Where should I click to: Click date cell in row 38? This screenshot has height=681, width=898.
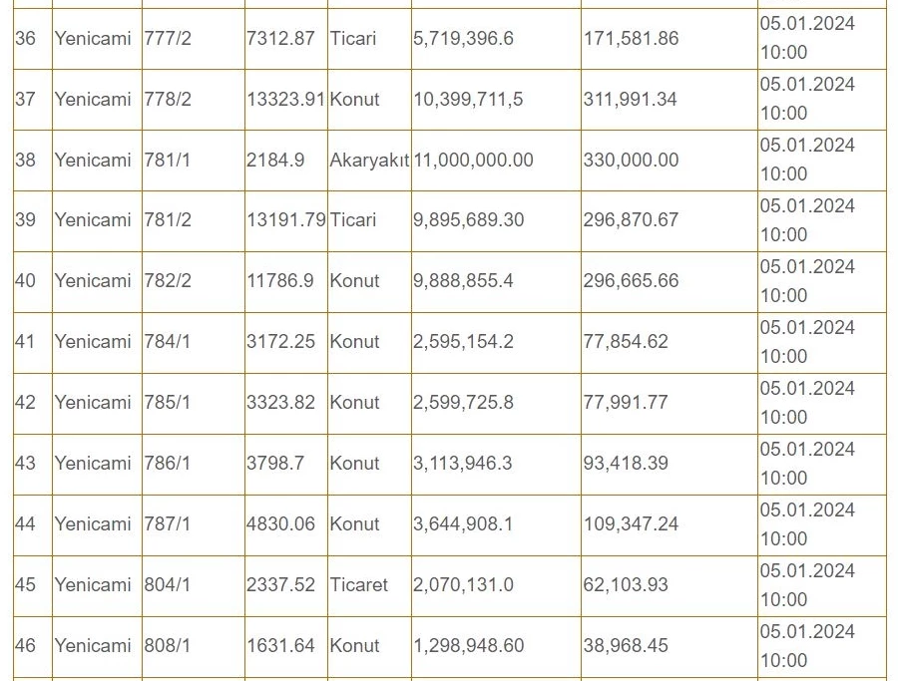[822, 161]
